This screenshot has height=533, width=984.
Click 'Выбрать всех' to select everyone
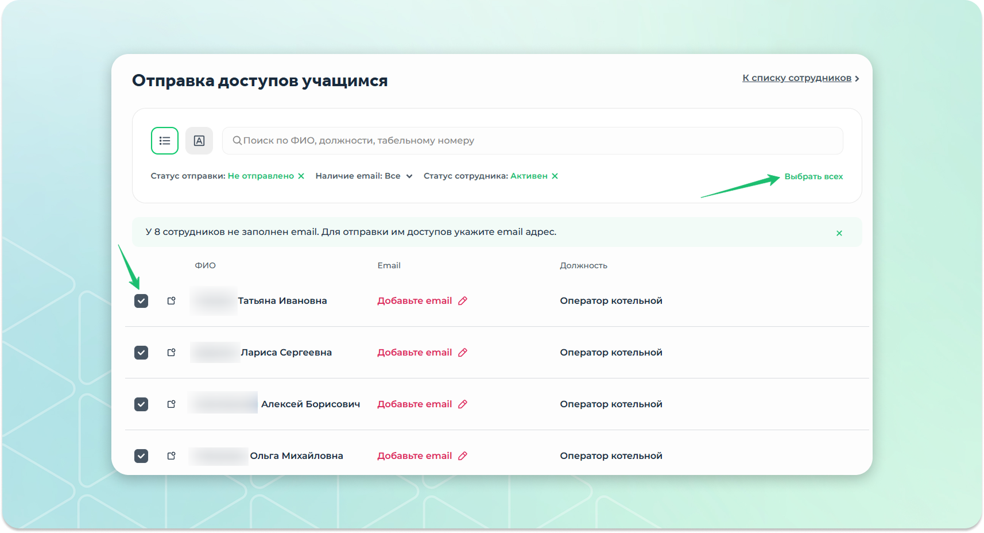(x=813, y=176)
